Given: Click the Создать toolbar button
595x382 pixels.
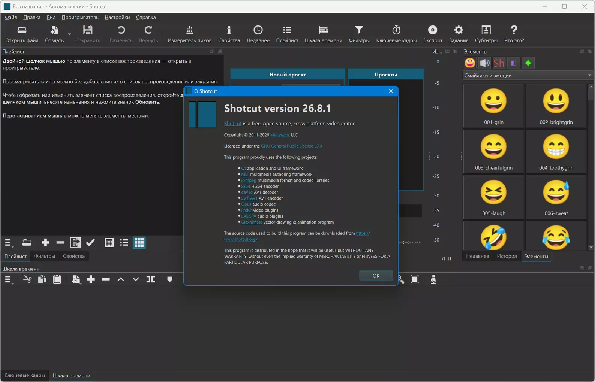Looking at the screenshot, I should click(x=54, y=34).
